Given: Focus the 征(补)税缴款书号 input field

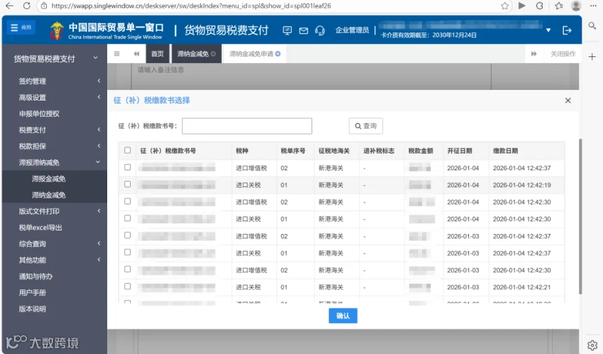Looking at the screenshot, I should (247, 126).
